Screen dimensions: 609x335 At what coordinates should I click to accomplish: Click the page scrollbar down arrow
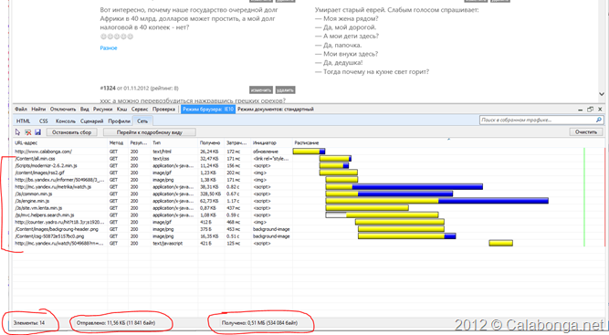[x=602, y=94]
